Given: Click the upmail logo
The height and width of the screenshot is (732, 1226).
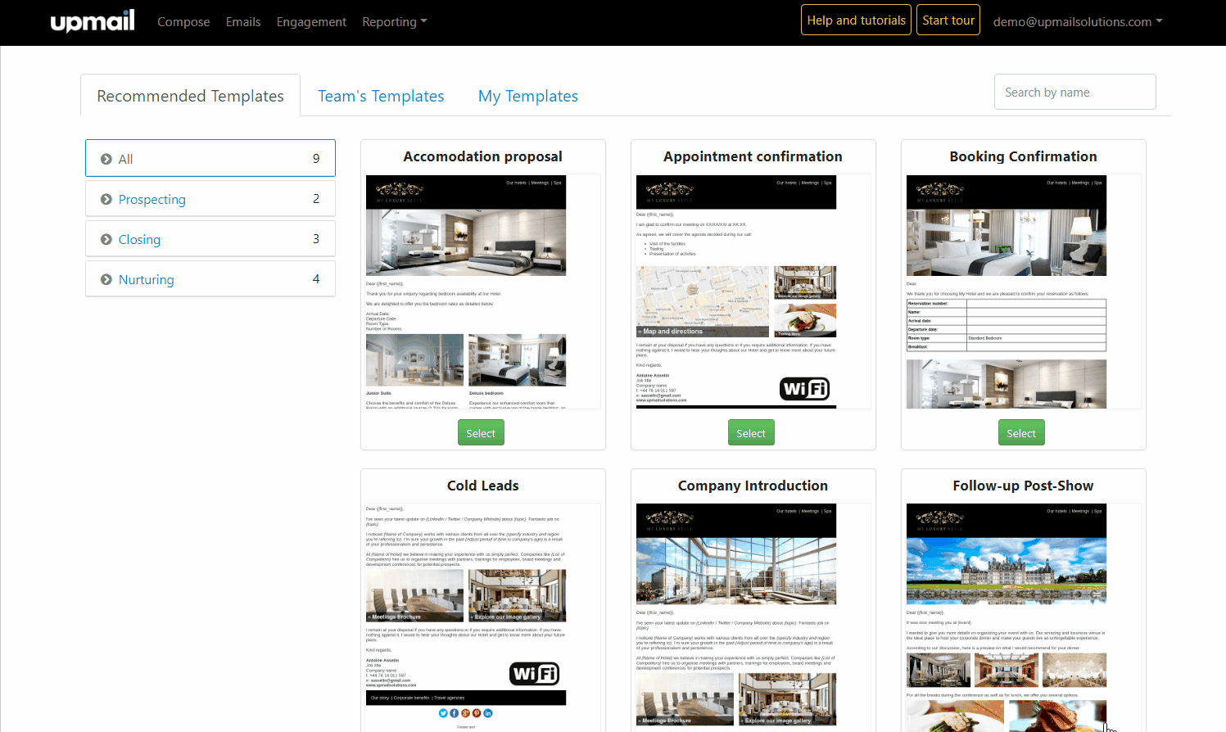Looking at the screenshot, I should [93, 20].
